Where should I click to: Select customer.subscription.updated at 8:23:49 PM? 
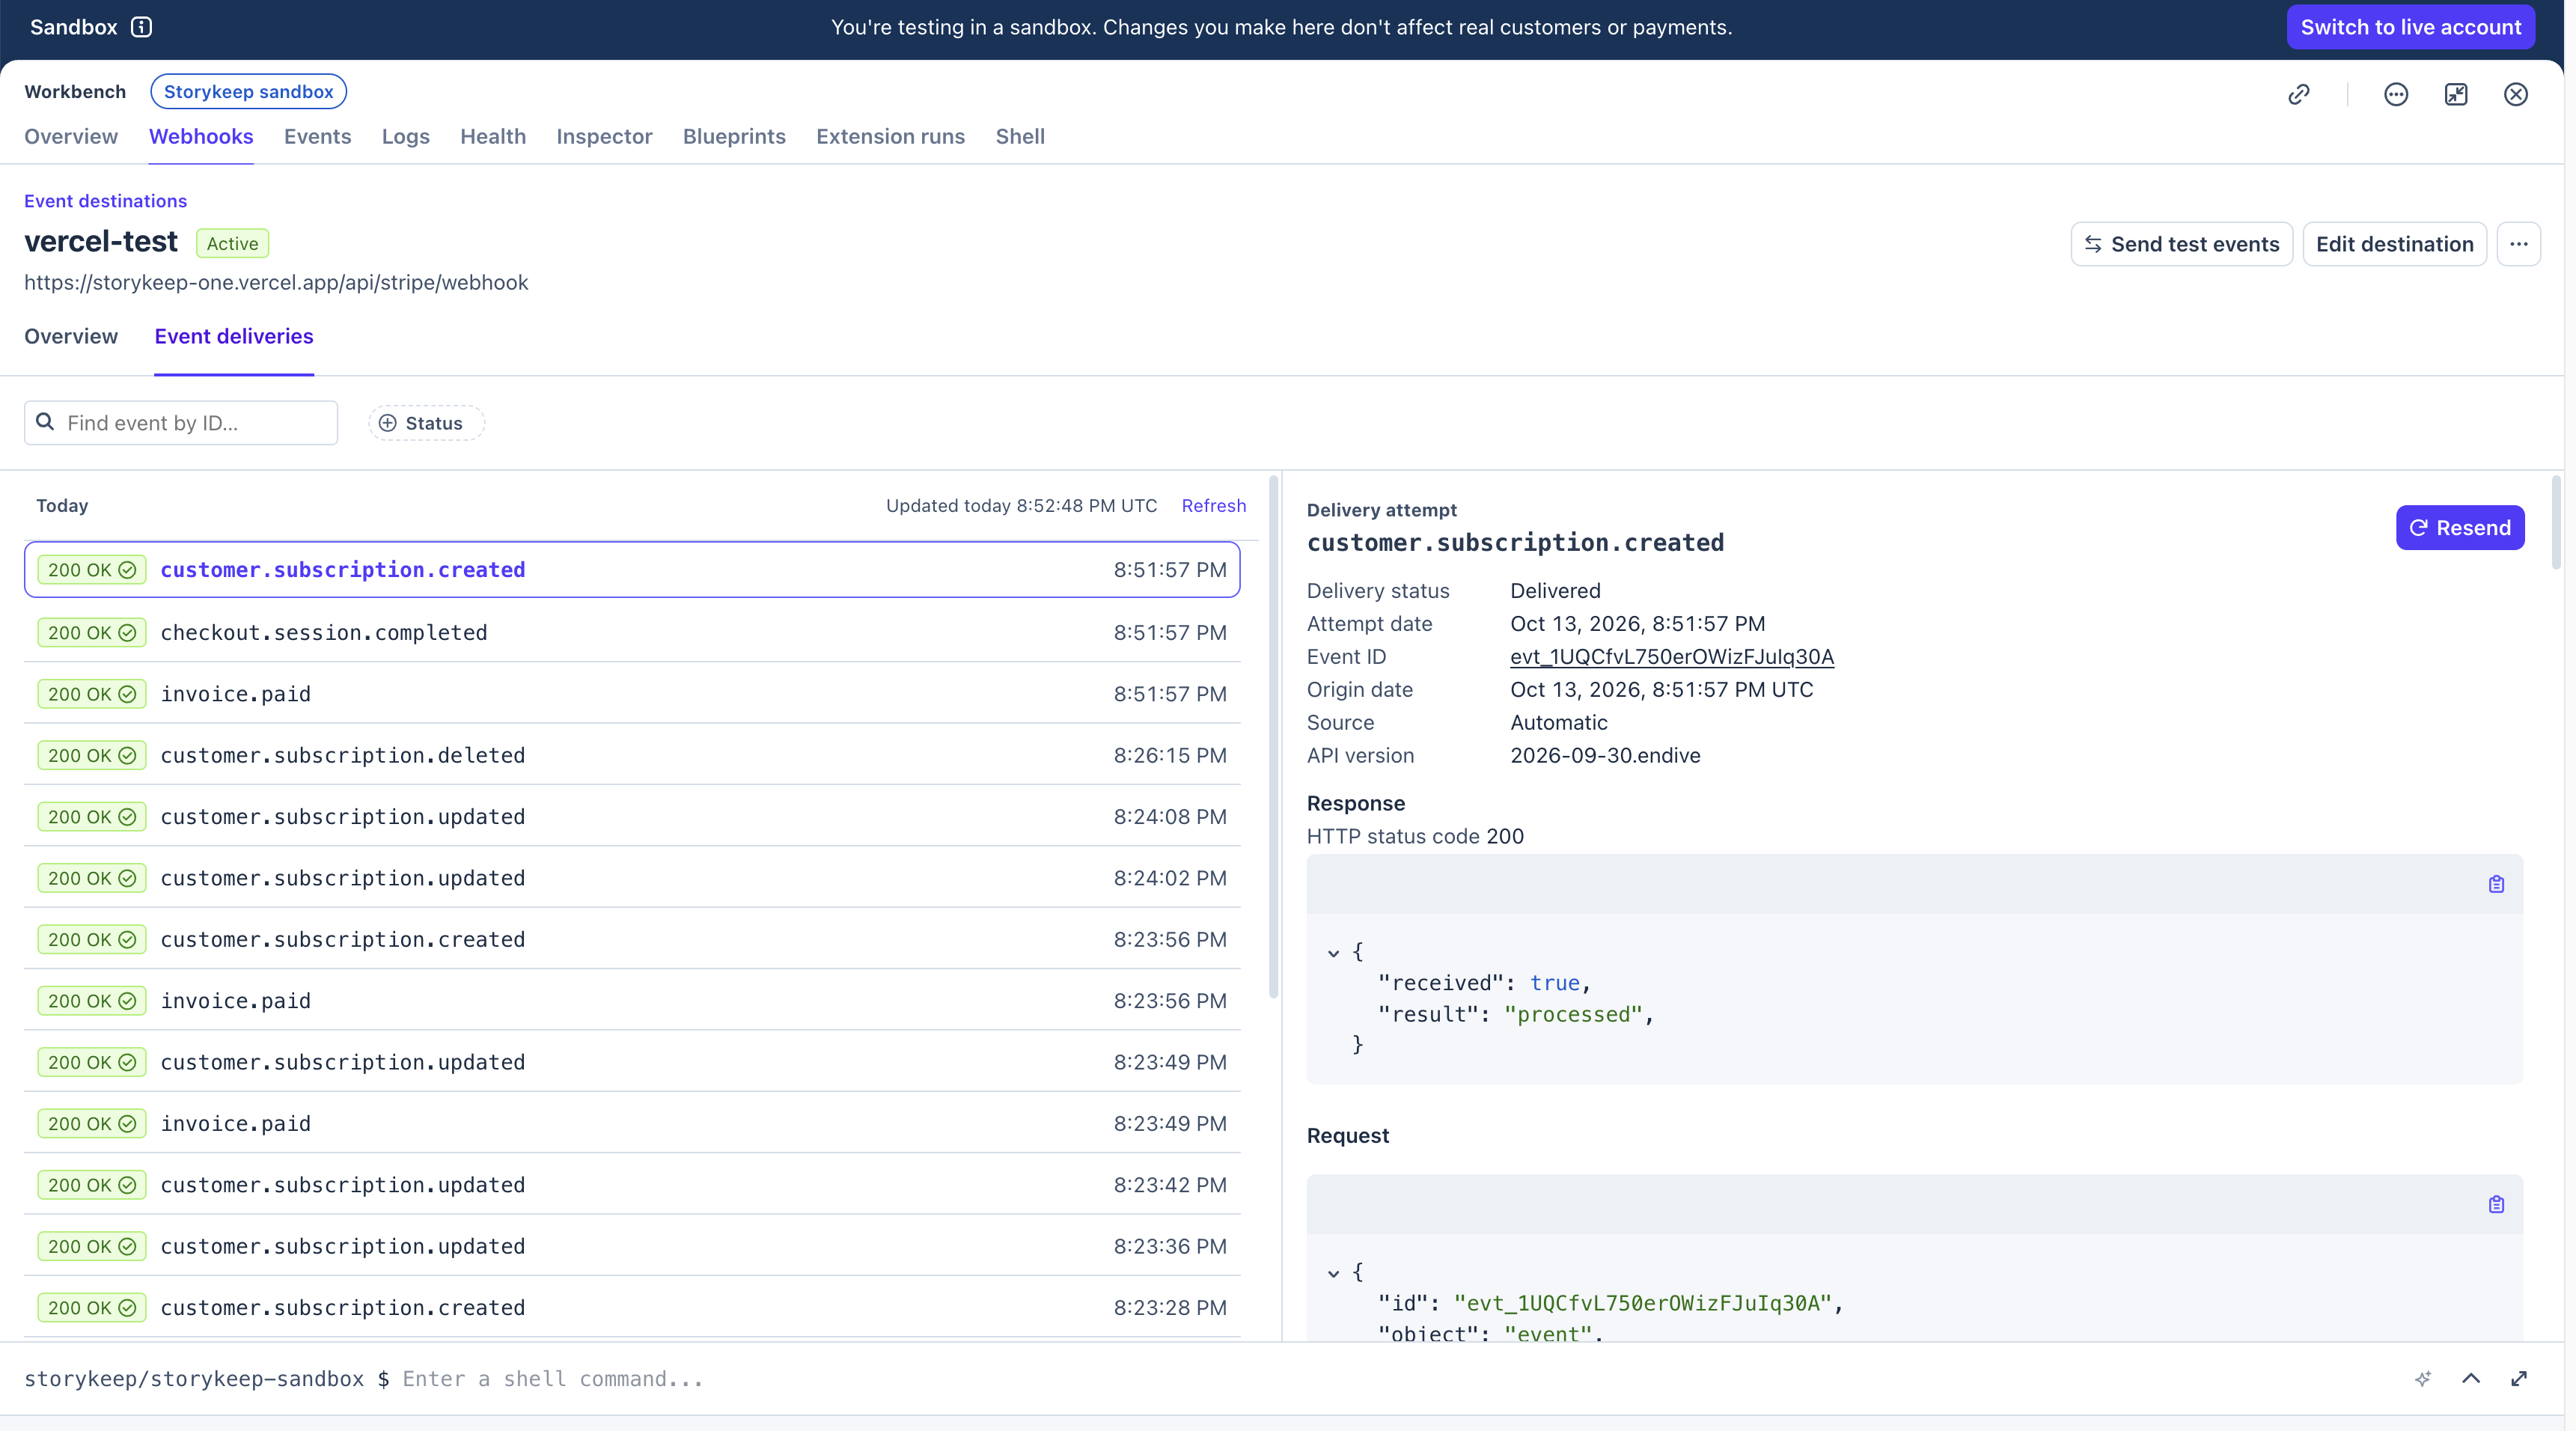[632, 1062]
